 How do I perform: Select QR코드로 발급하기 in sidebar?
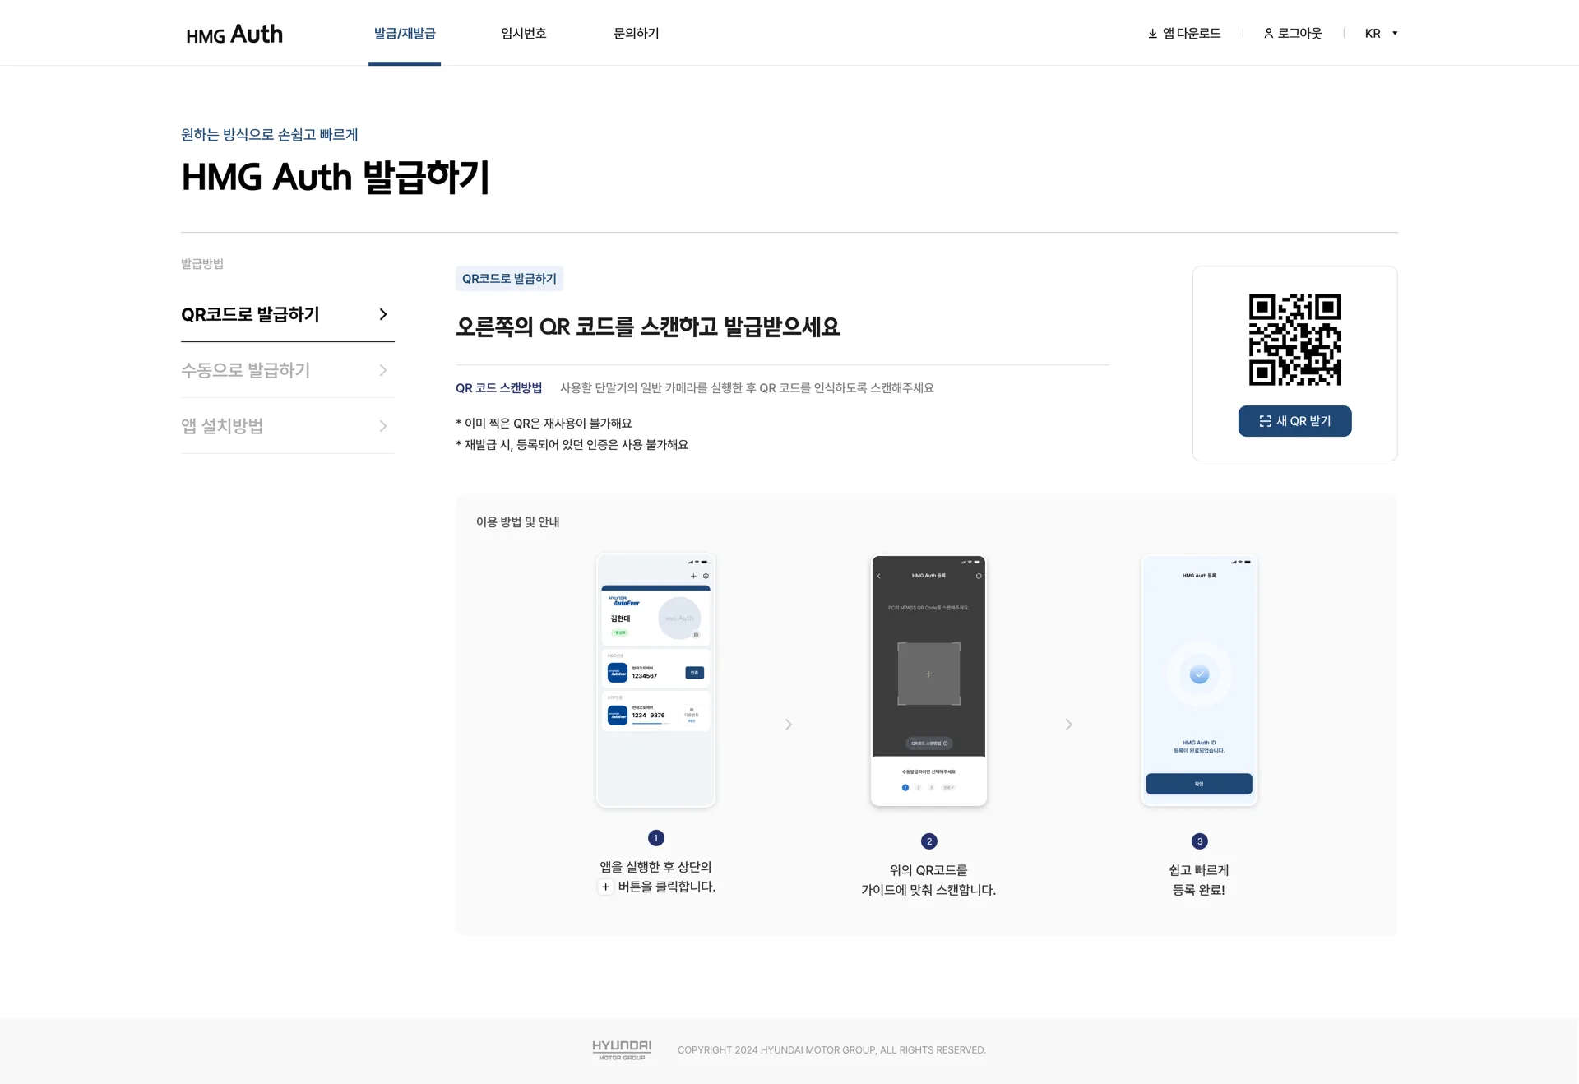click(287, 314)
